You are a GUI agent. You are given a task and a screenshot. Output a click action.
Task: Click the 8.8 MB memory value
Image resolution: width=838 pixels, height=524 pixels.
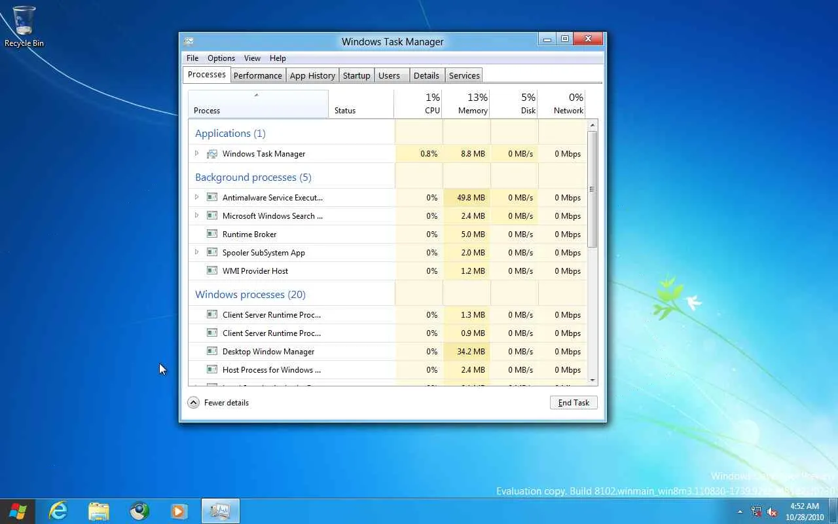point(473,154)
